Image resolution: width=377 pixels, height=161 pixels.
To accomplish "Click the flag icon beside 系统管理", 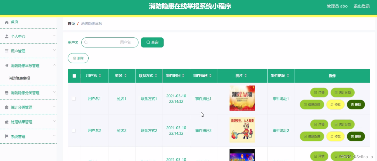I will (x=7, y=137).
